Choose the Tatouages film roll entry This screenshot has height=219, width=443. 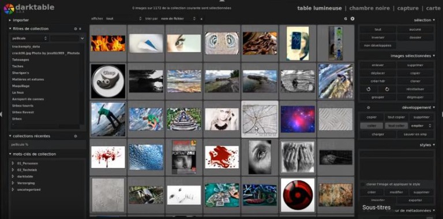coord(20,60)
